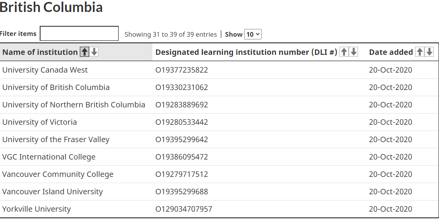
Task: Click DLI number O129034707957 for Yorkville
Action: click(184, 209)
